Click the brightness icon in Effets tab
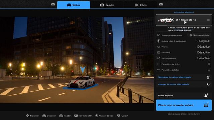Viewport: 214px width, 120px height. (136, 5)
